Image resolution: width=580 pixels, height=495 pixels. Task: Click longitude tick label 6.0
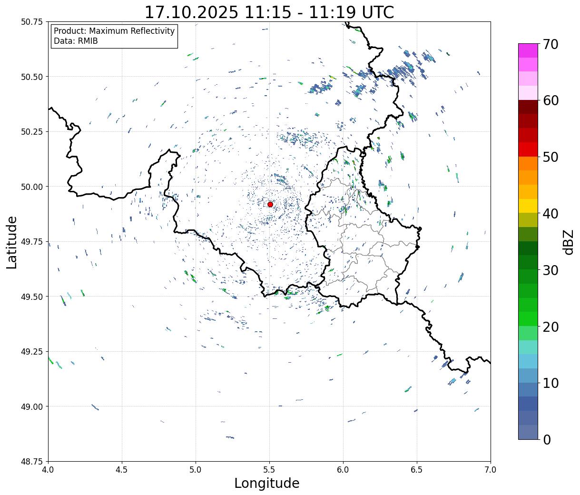tap(343, 469)
